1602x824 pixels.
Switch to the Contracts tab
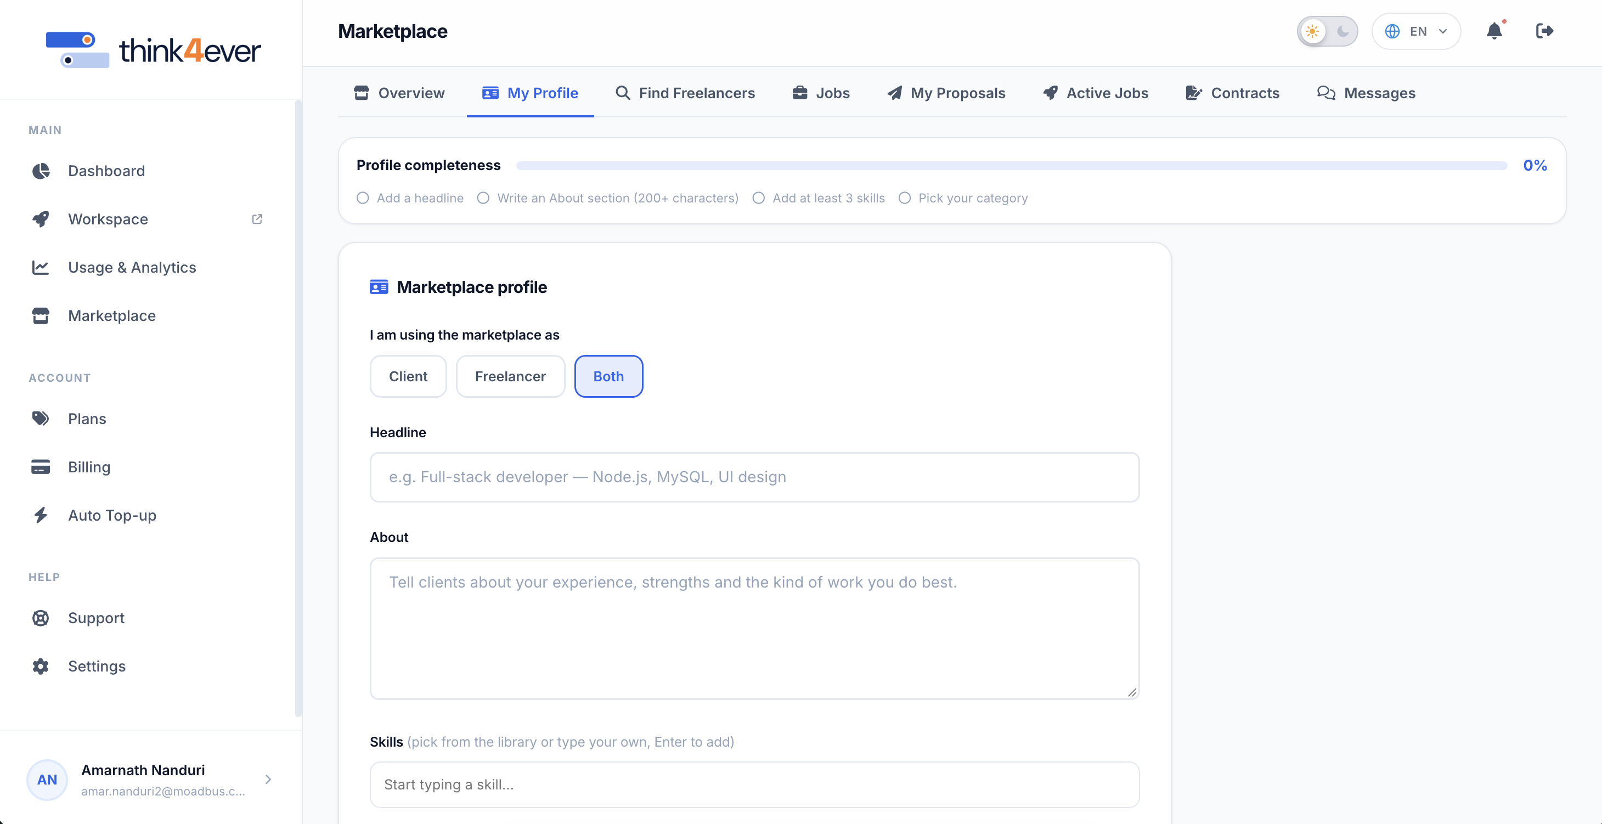[x=1233, y=93]
